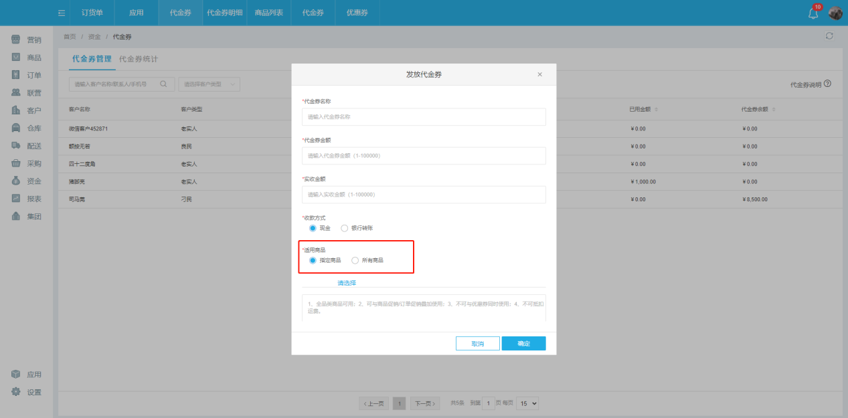Screen dimensions: 848x418
Task: Click the refresh icon at top right
Action: coord(829,36)
